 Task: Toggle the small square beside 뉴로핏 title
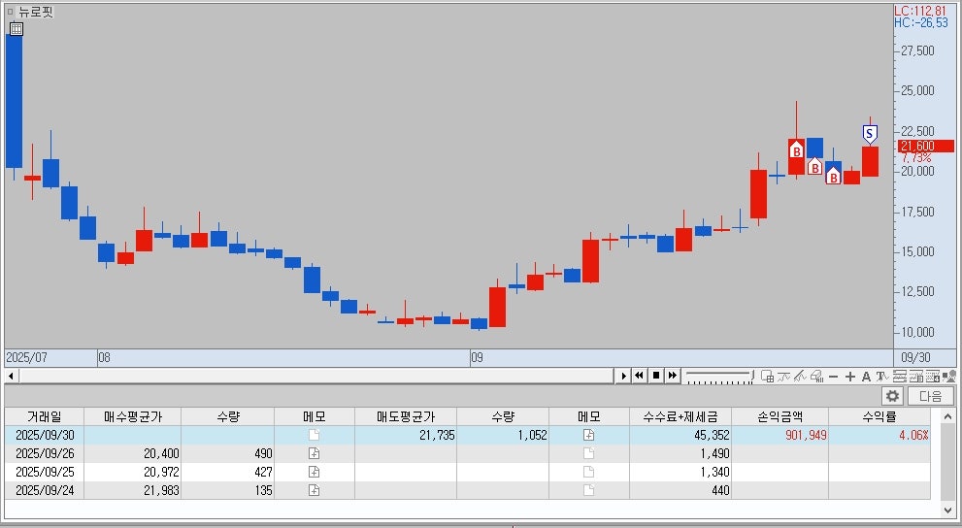(x=10, y=12)
